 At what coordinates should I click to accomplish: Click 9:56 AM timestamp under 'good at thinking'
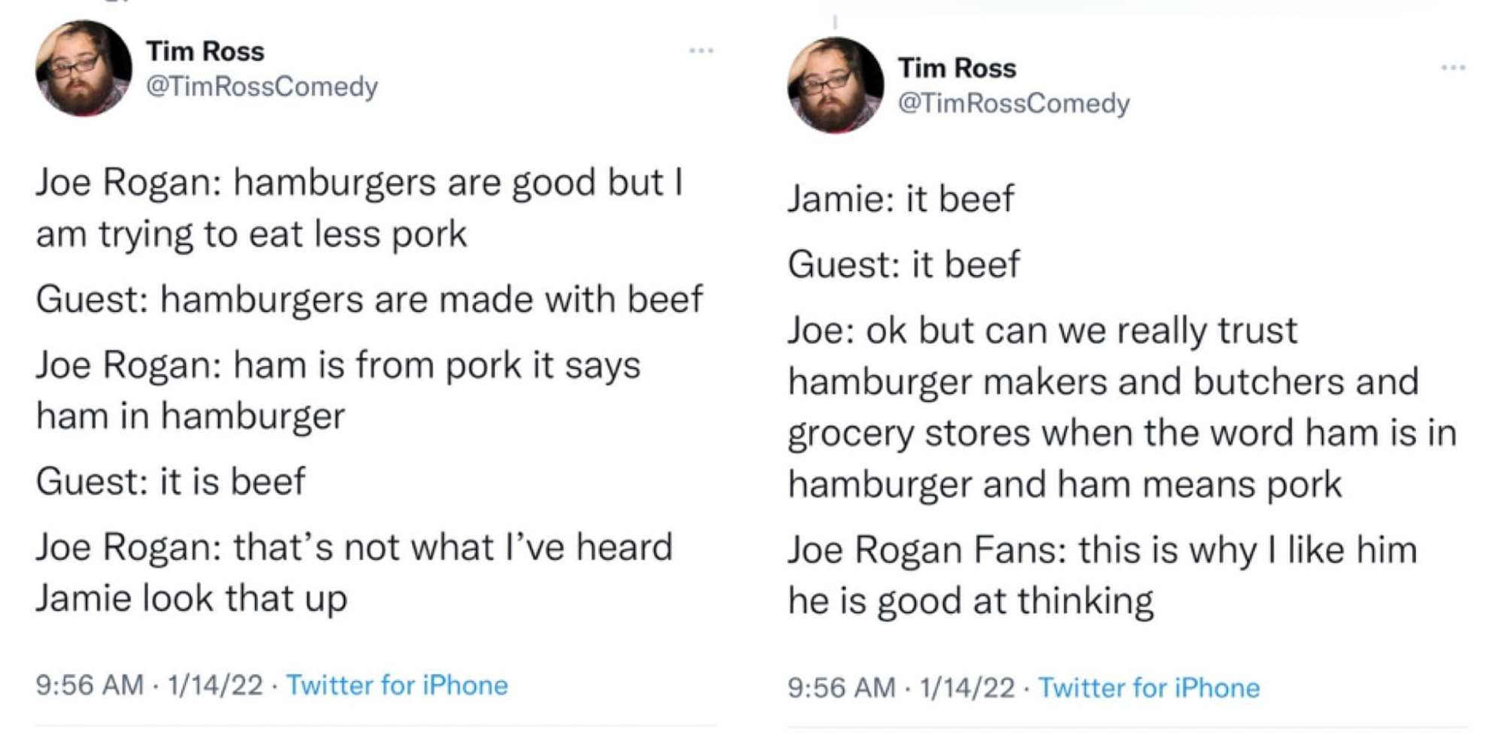point(841,688)
